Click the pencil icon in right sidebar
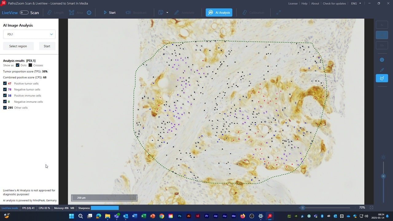 click(x=382, y=70)
